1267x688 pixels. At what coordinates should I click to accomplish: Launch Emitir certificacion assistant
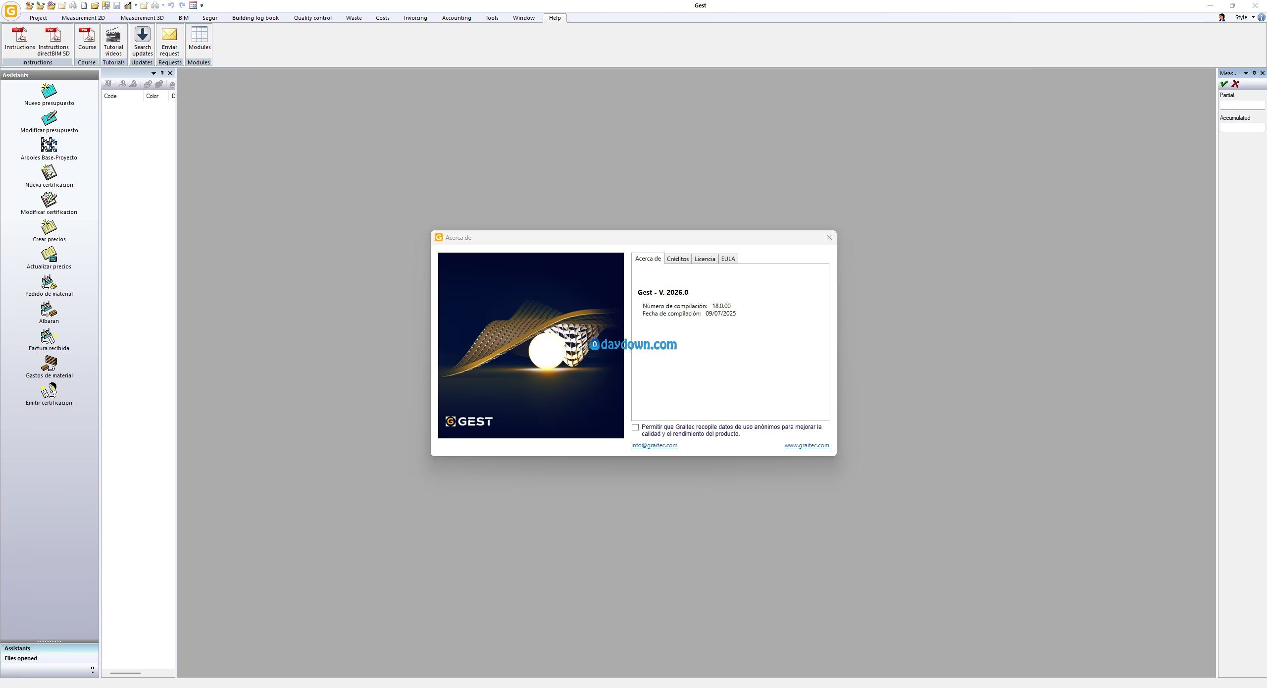click(x=49, y=394)
